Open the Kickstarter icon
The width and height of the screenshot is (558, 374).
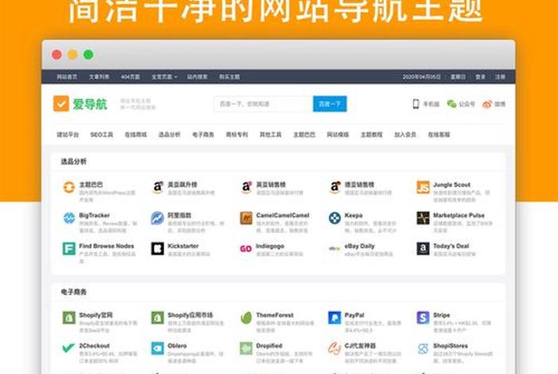pos(158,248)
